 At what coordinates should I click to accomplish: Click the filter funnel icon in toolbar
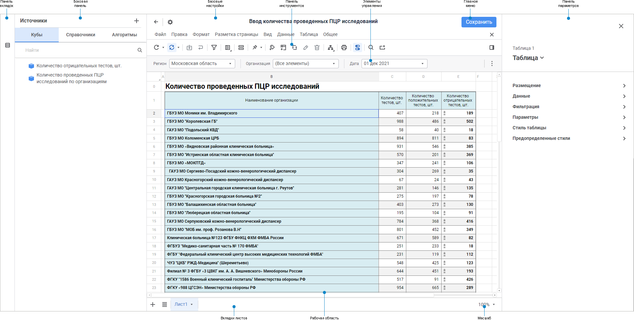point(214,48)
